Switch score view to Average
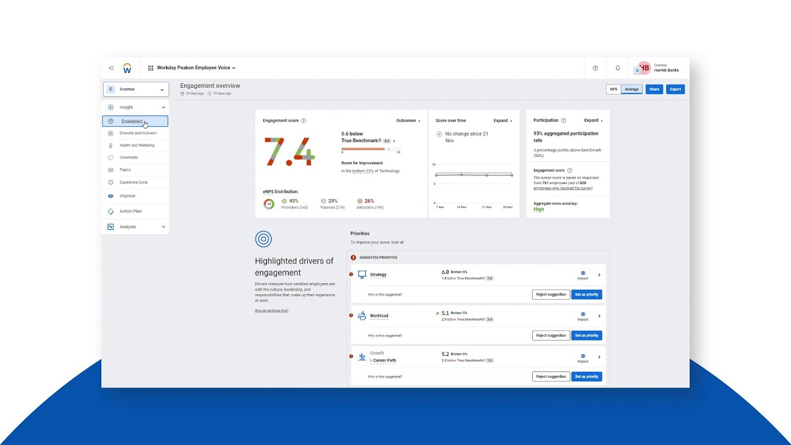The height and width of the screenshot is (445, 791). coord(632,89)
